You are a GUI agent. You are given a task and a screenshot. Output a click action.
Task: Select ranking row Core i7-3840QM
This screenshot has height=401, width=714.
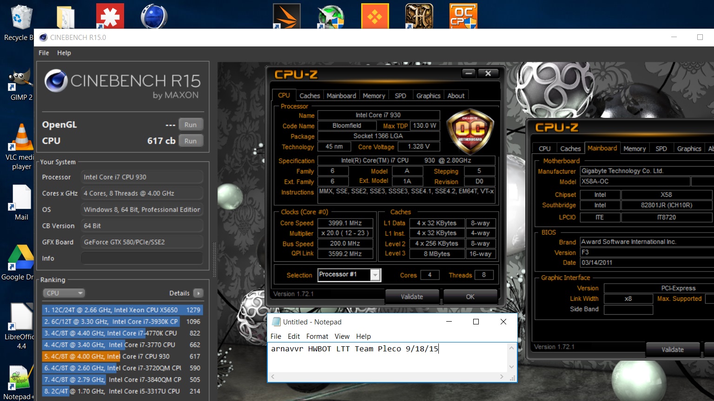[122, 380]
